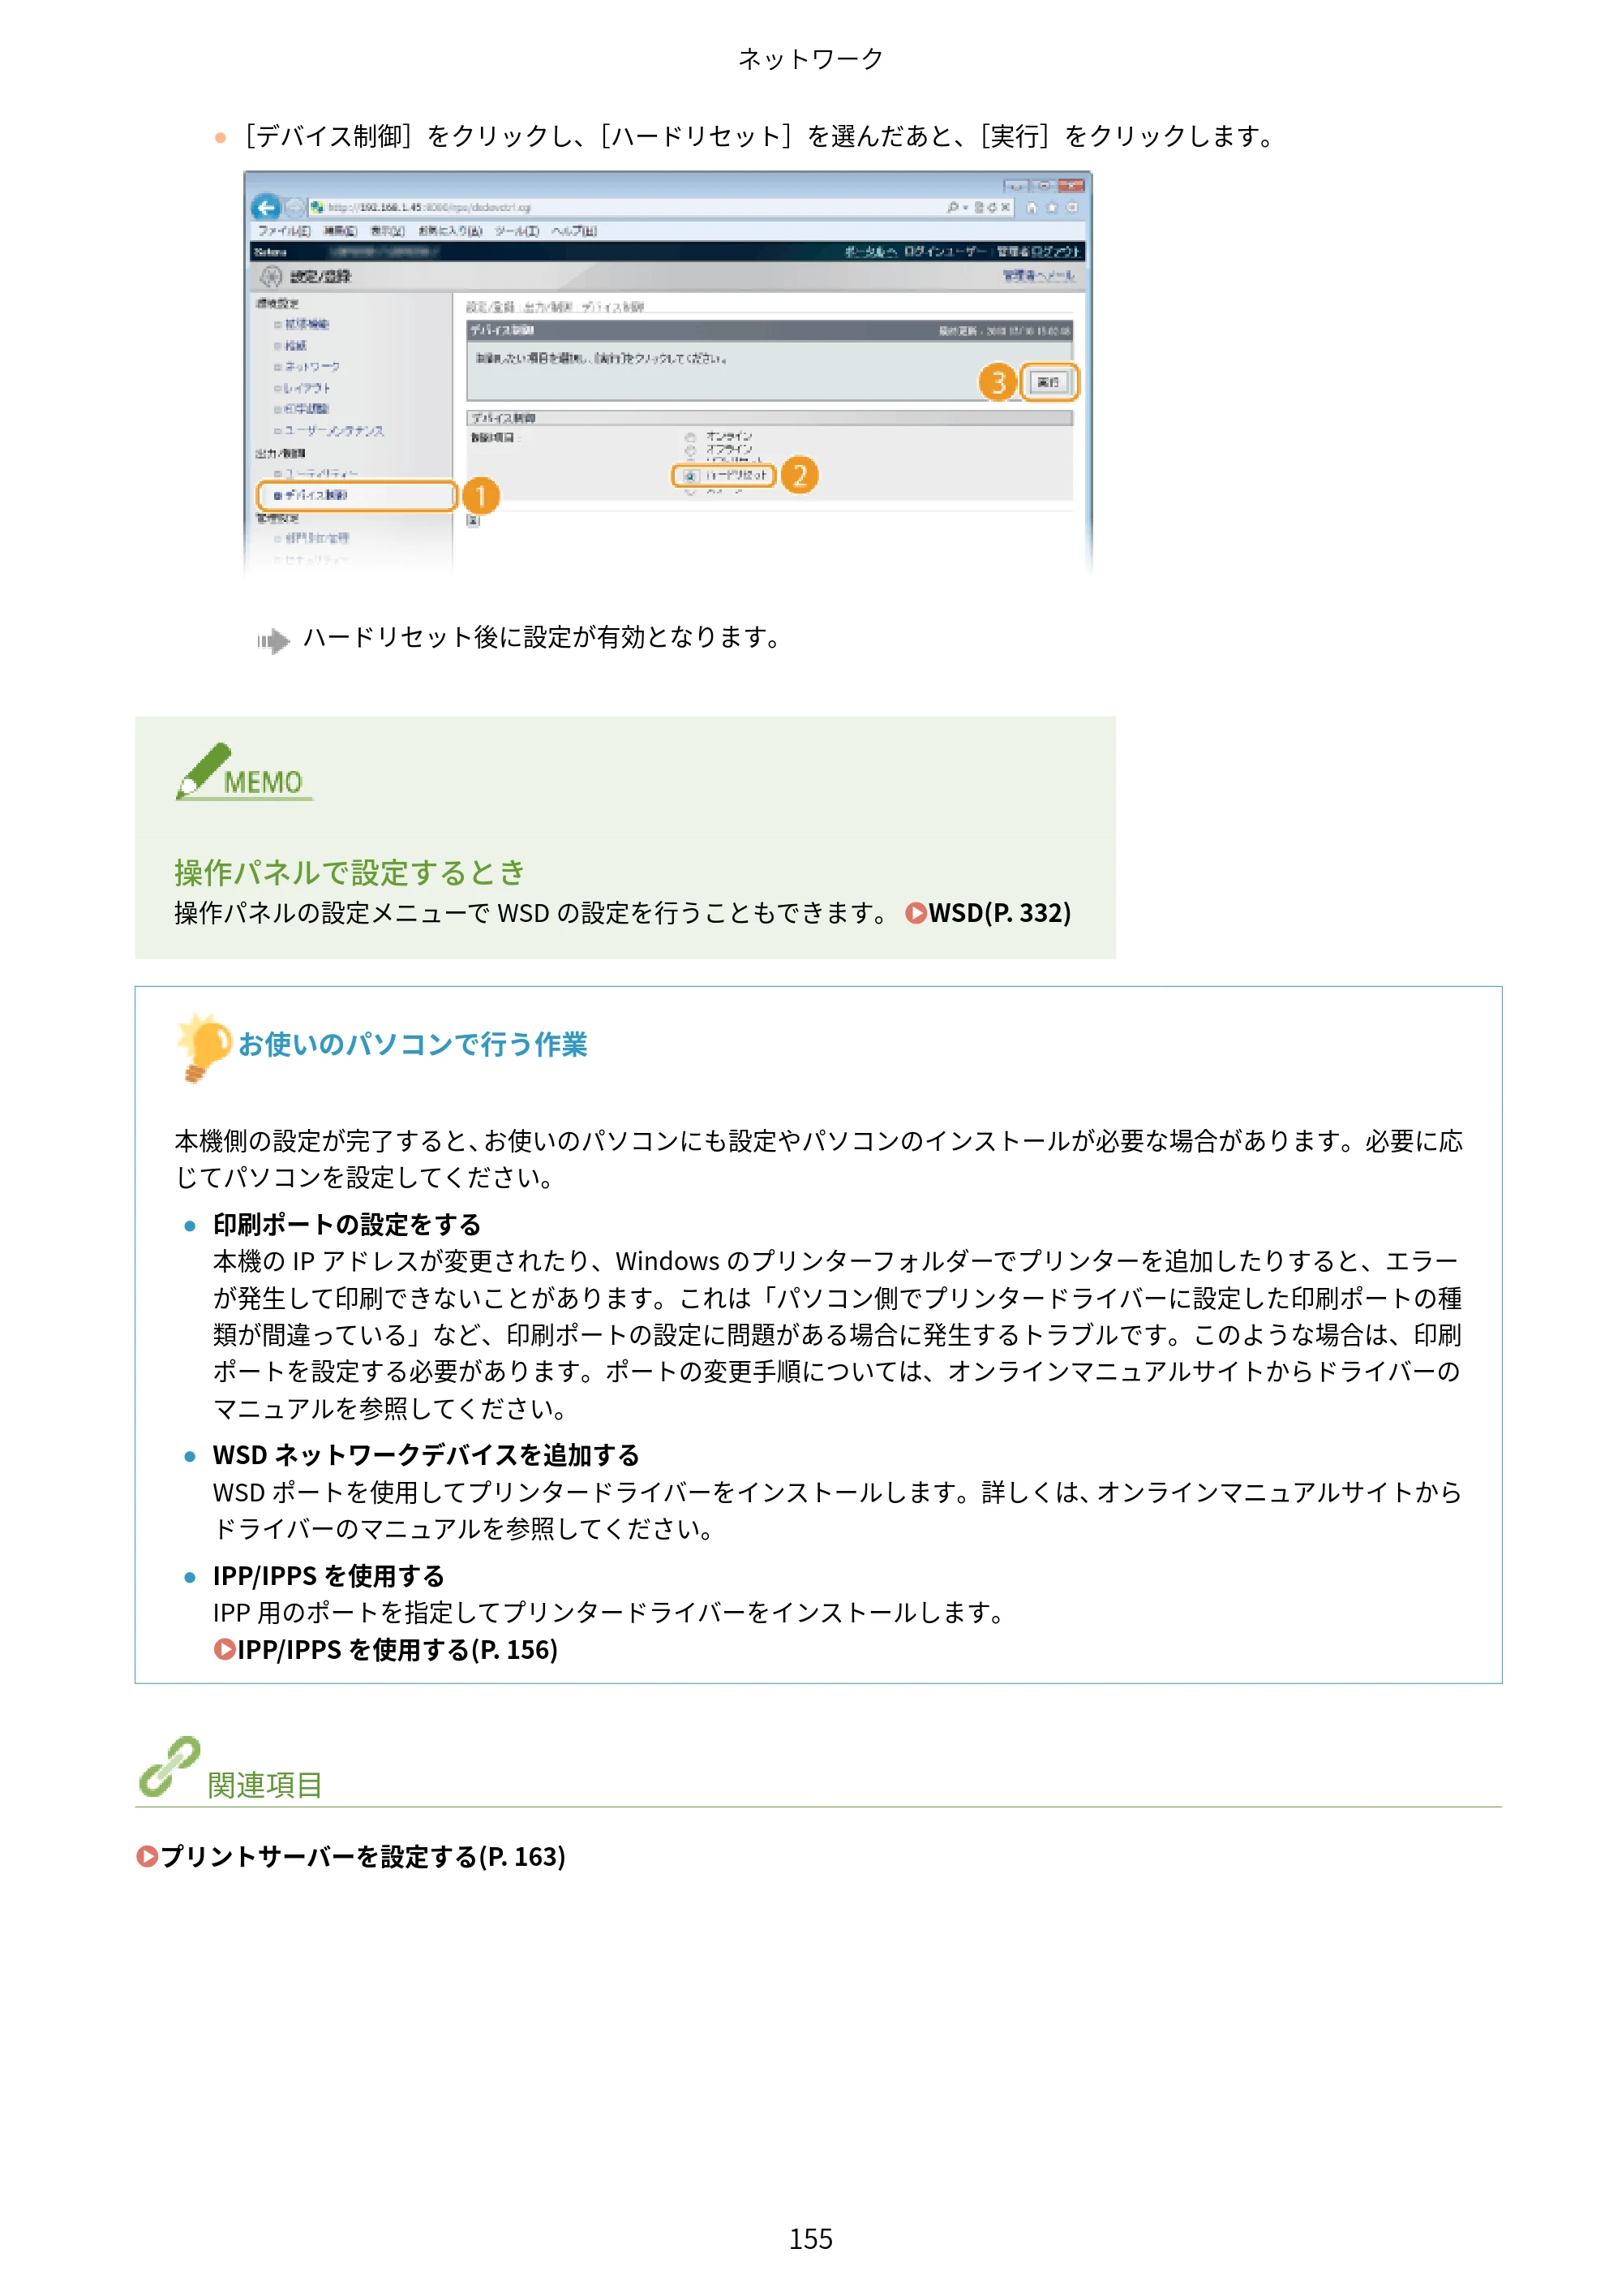Select ユーティリティー in the sidebar

coord(321,474)
